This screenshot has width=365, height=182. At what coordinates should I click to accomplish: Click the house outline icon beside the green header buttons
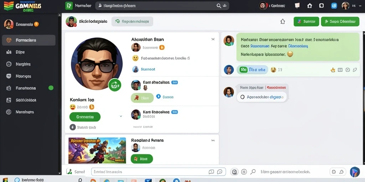(x=283, y=22)
